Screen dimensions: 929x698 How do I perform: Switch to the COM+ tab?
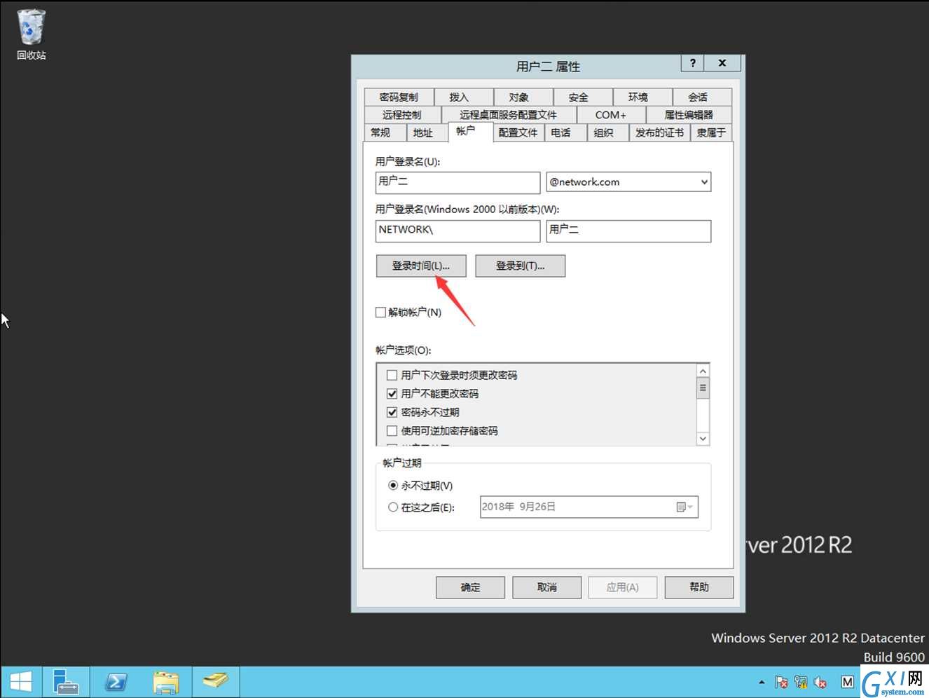(x=611, y=114)
